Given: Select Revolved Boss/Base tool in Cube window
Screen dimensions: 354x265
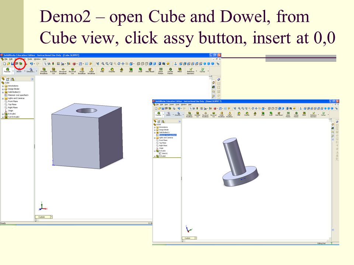Looking at the screenshot, I should pos(63,71).
